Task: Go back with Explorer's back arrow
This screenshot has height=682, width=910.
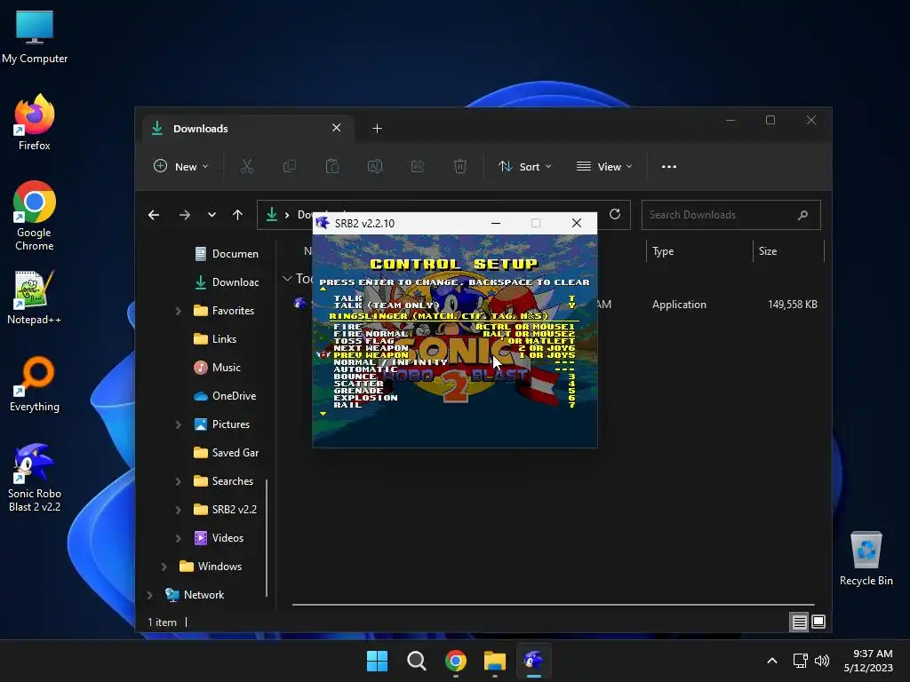Action: coord(154,215)
